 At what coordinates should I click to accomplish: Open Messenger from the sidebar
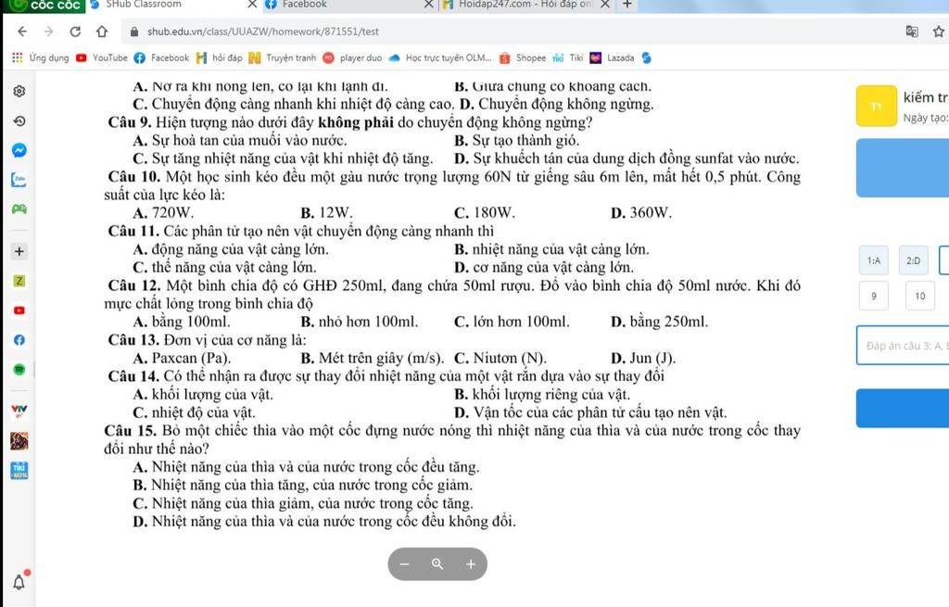19,150
